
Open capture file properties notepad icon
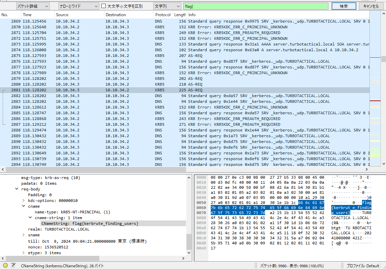[13, 265]
